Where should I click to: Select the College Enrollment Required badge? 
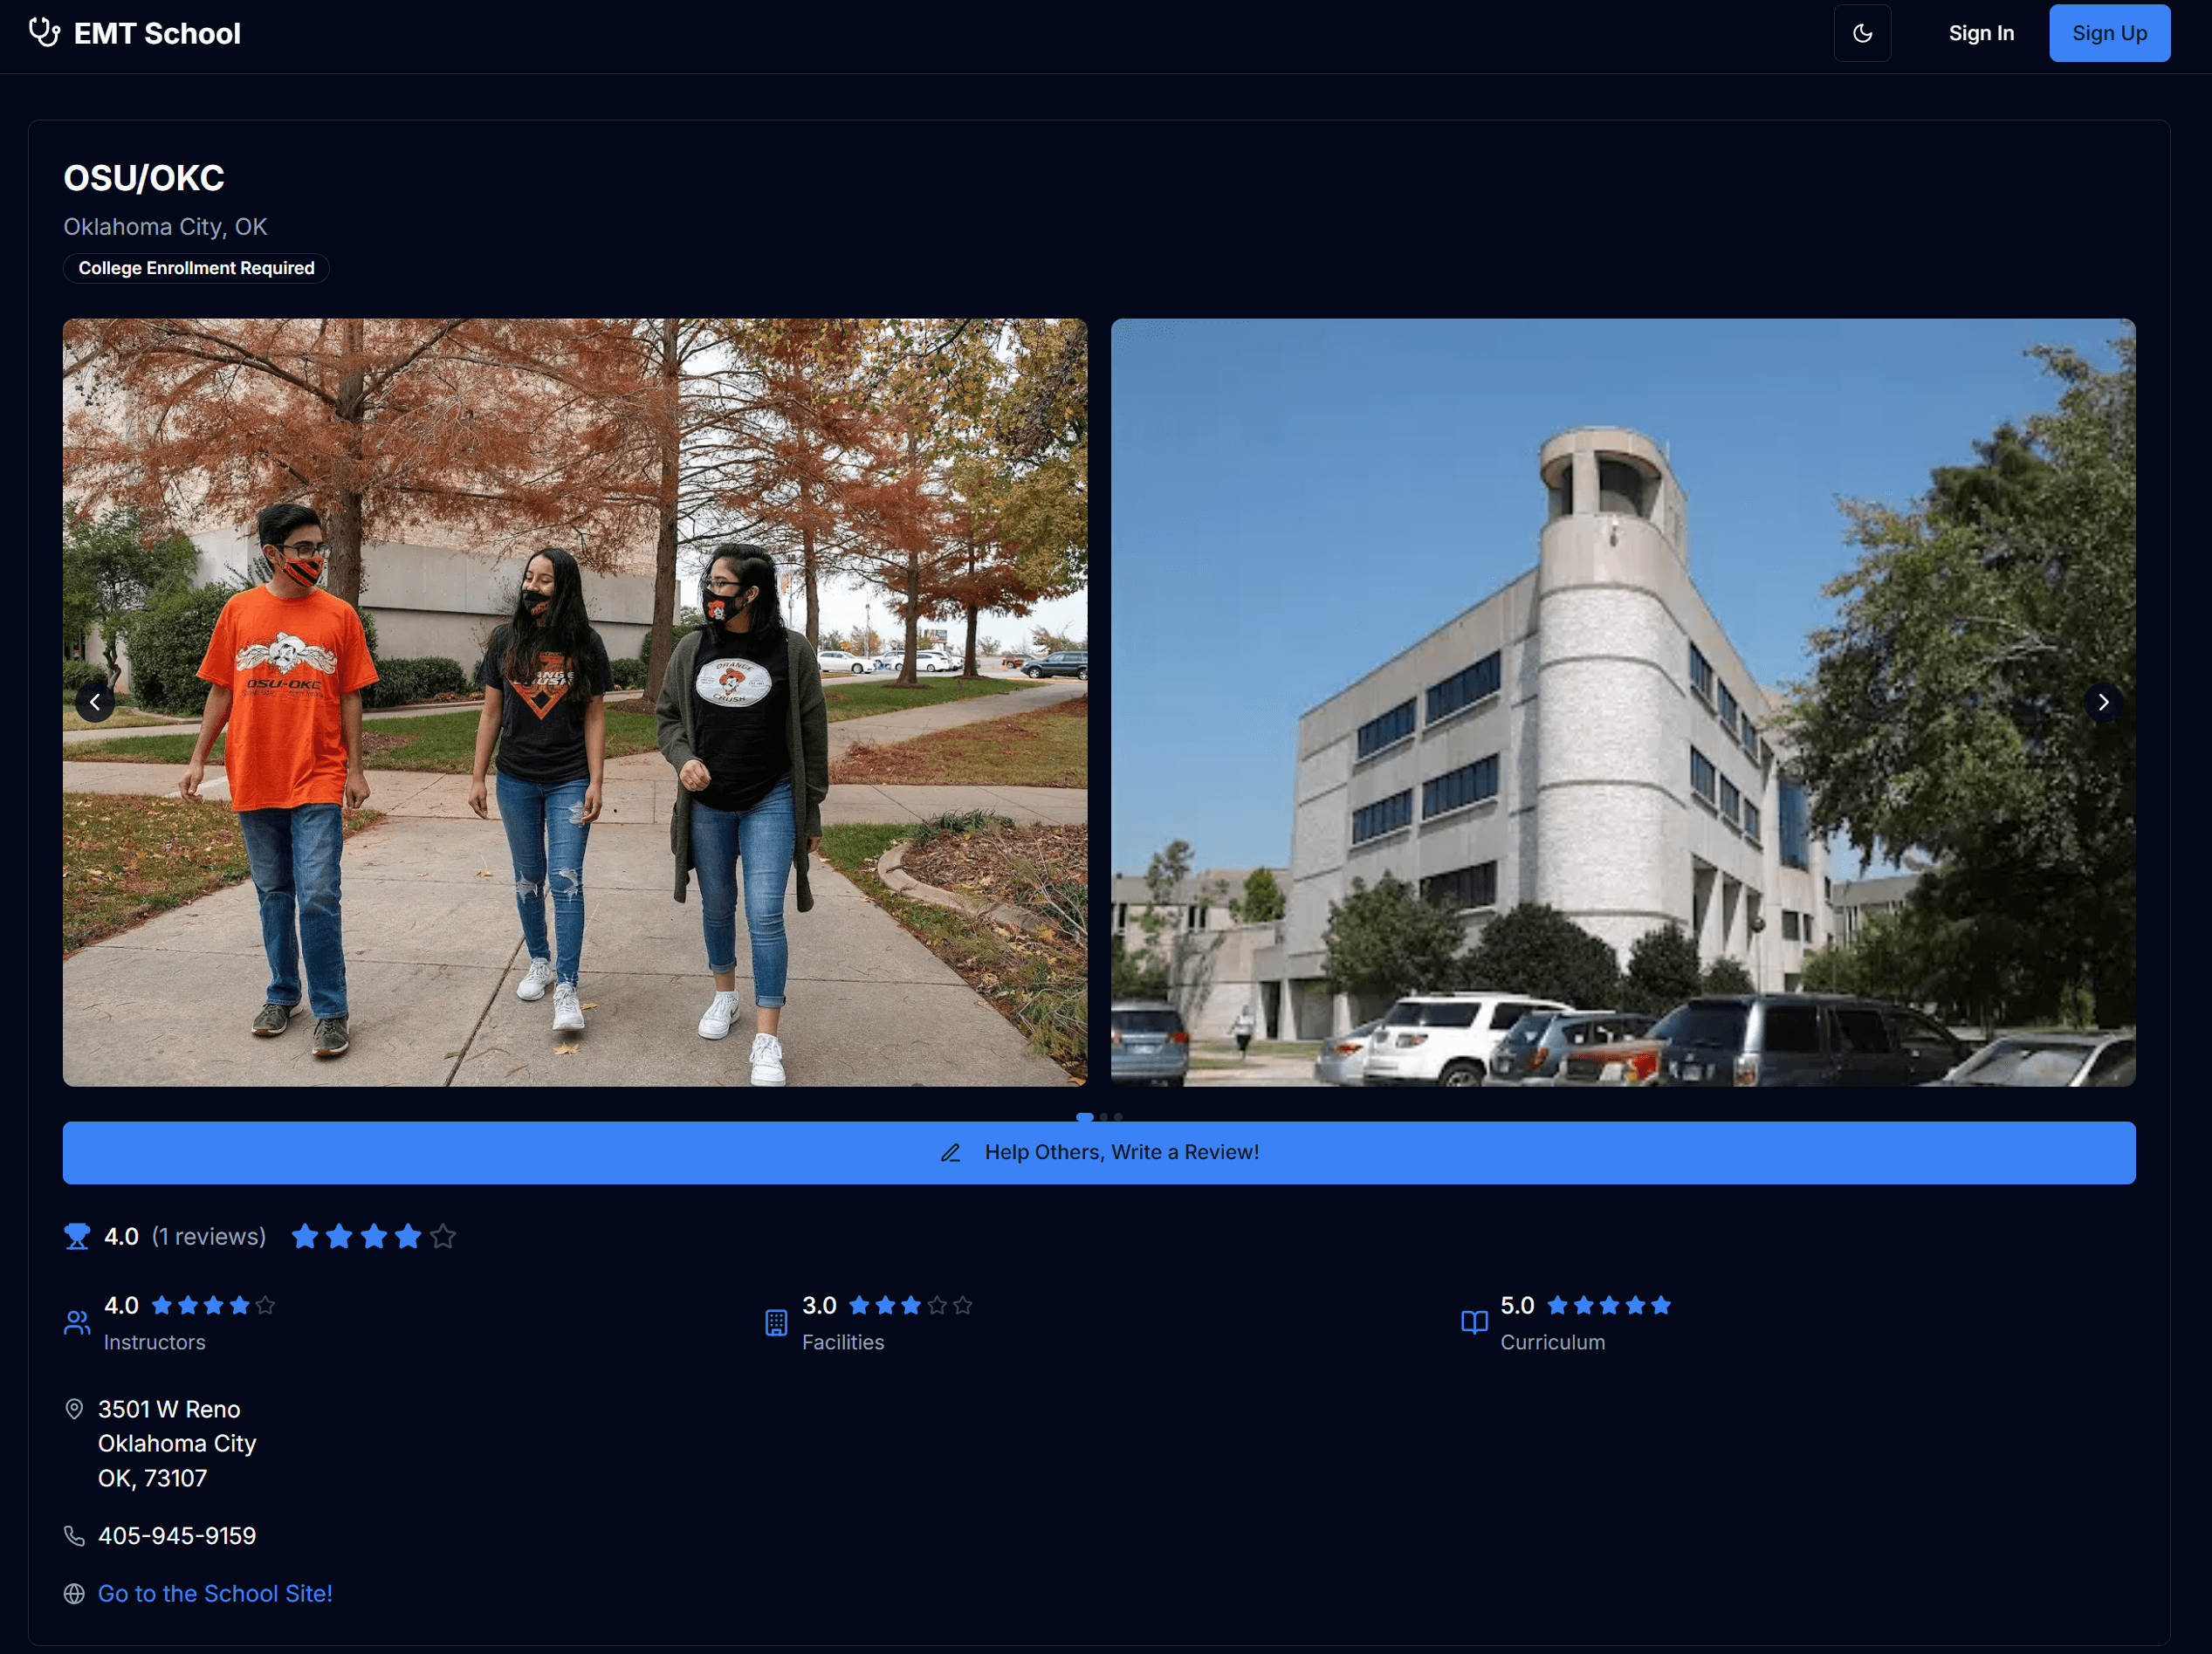point(196,268)
